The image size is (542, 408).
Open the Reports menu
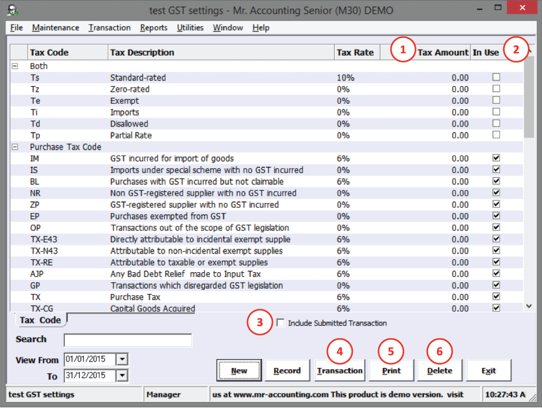[154, 28]
